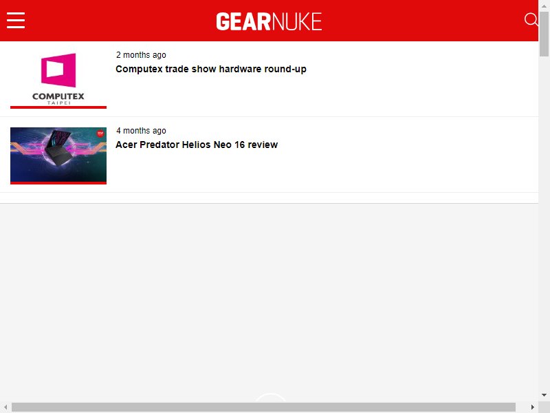Click the Acer Predator laptop thumbnail
The image size is (550, 413).
click(x=58, y=156)
